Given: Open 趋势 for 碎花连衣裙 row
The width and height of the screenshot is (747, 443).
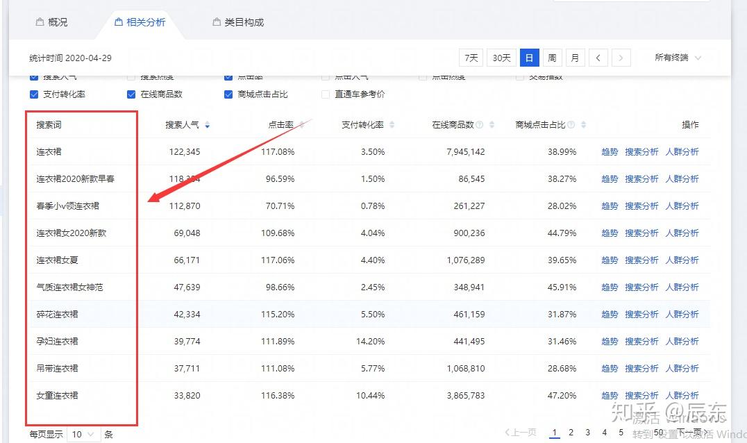Looking at the screenshot, I should pos(610,315).
